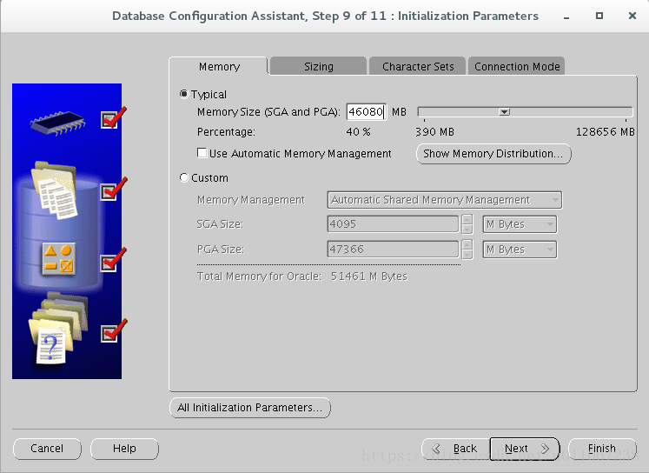This screenshot has width=649, height=473.
Task: Decrease SGA Size with down stepper arrow
Action: [x=467, y=229]
